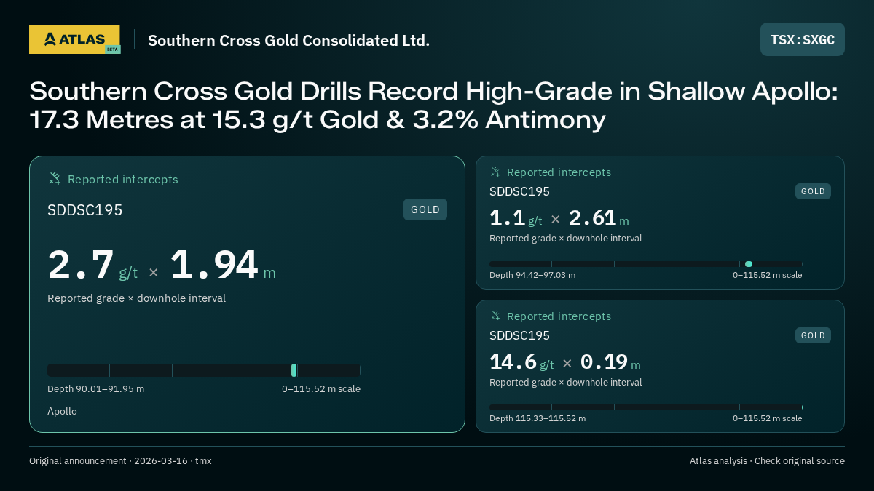This screenshot has height=491, width=874.
Task: Click the GOLD tag in the 1.1 g/t card
Action: [x=813, y=191]
